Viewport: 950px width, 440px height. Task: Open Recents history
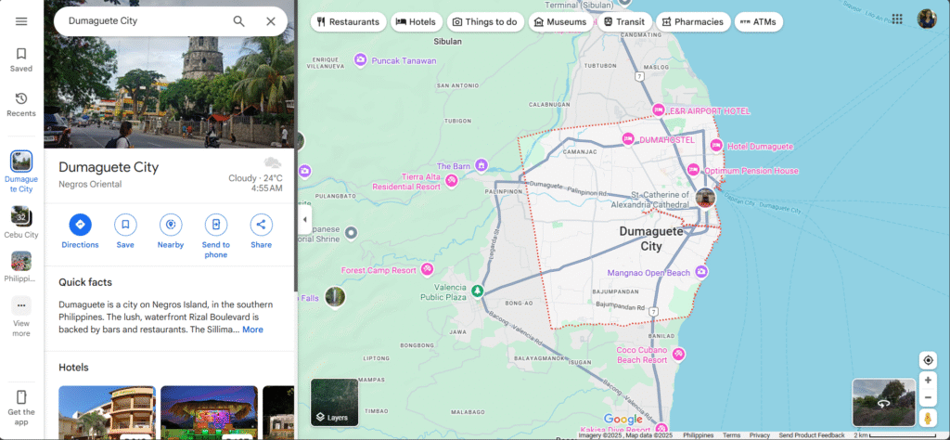21,105
